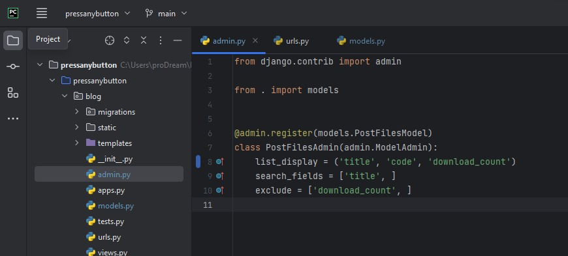Click 'download_count' string on line 8

(469, 162)
